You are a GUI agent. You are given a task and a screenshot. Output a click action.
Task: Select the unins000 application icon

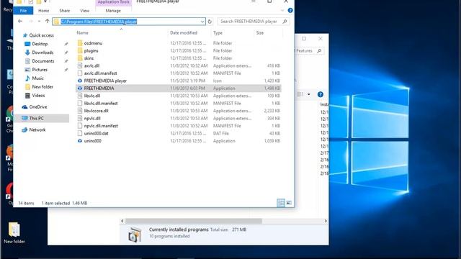[x=80, y=141]
